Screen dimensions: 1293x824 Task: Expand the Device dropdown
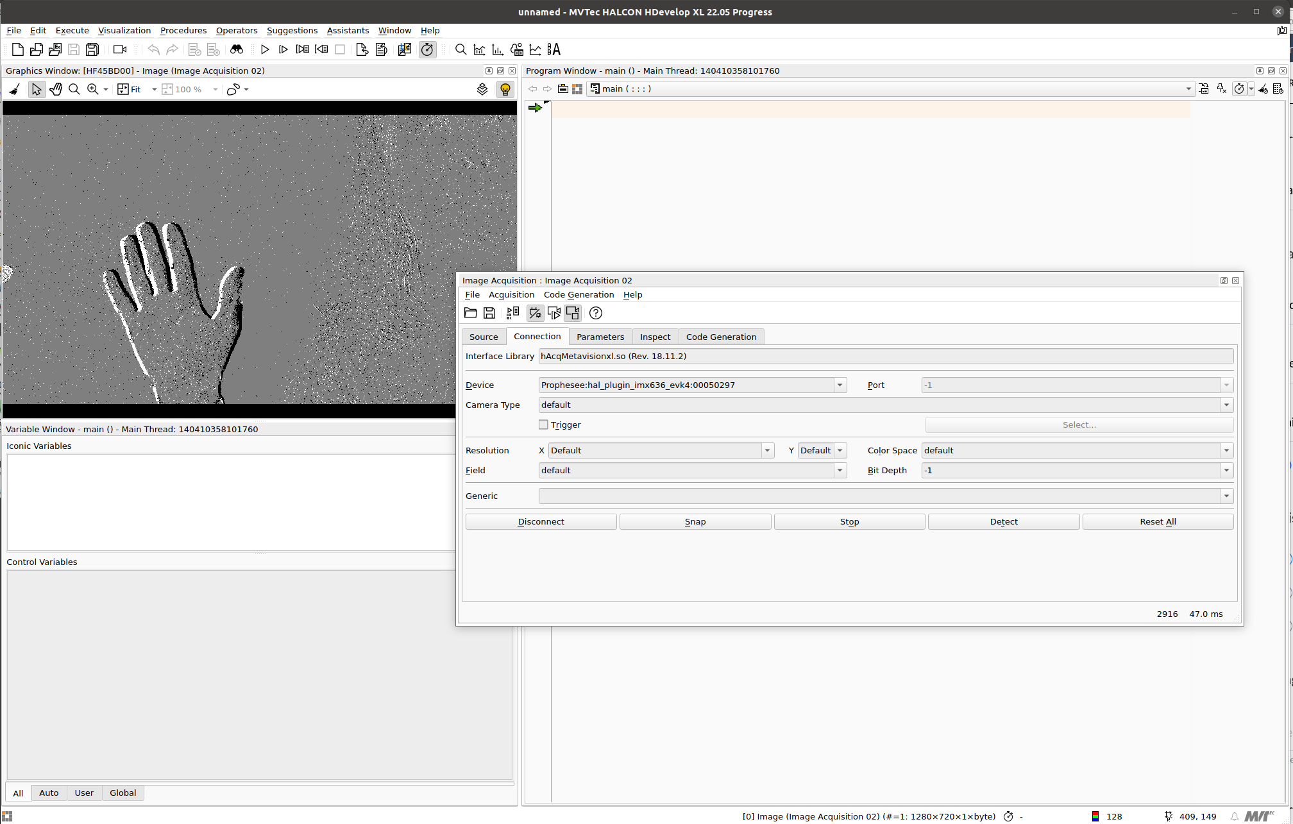[840, 385]
